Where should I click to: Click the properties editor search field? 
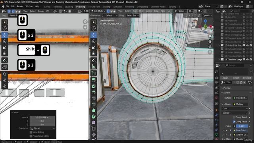235,66
